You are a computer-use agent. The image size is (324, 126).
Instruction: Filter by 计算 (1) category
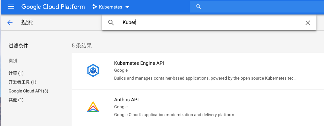click(x=16, y=73)
